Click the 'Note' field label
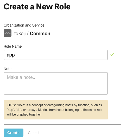This screenshot has height=140, width=121. pyautogui.click(x=8, y=69)
